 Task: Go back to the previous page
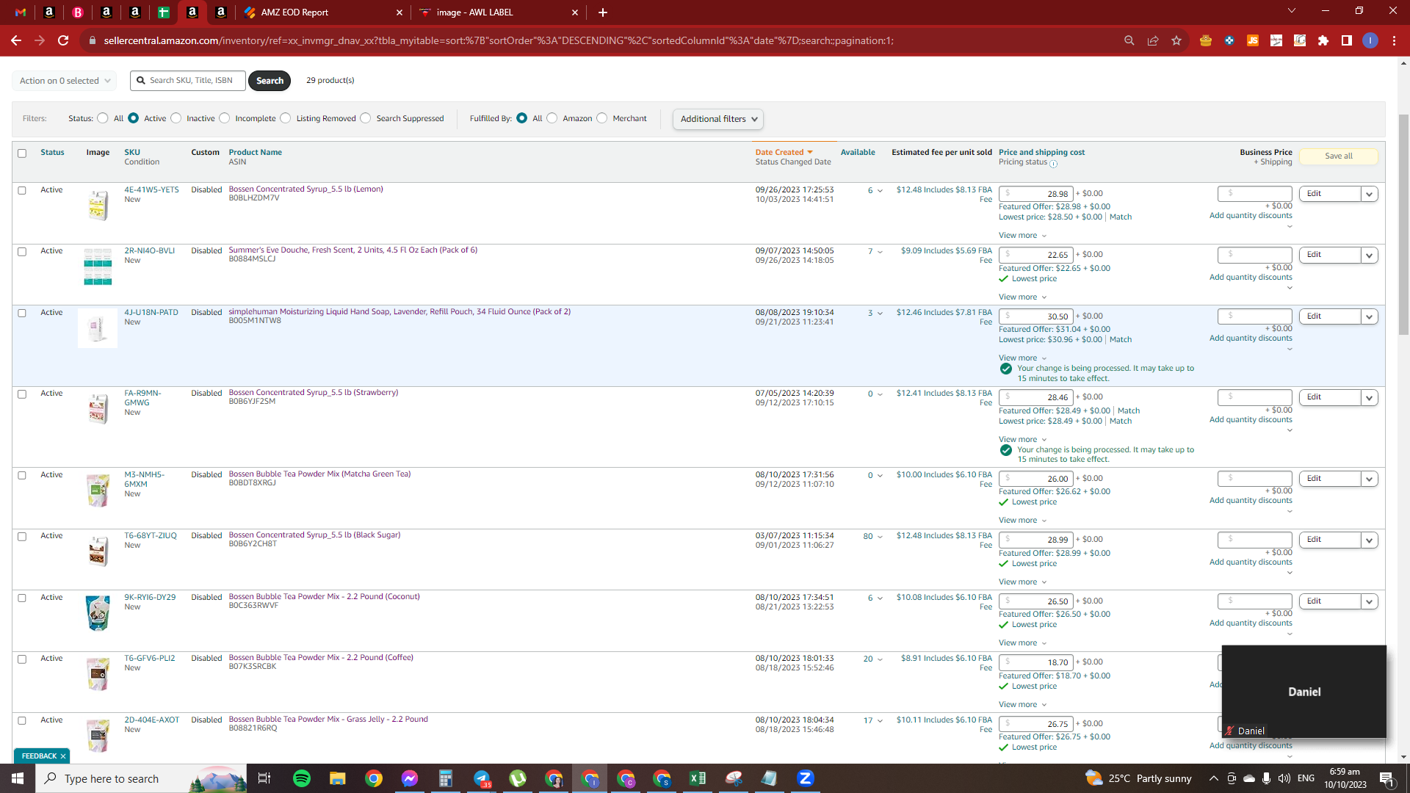pos(16,40)
